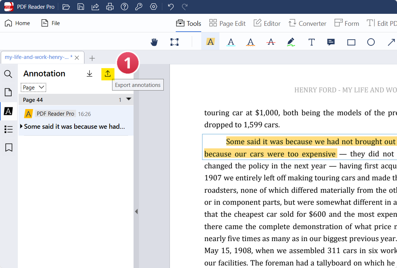Switch to the Converter tab

(307, 24)
